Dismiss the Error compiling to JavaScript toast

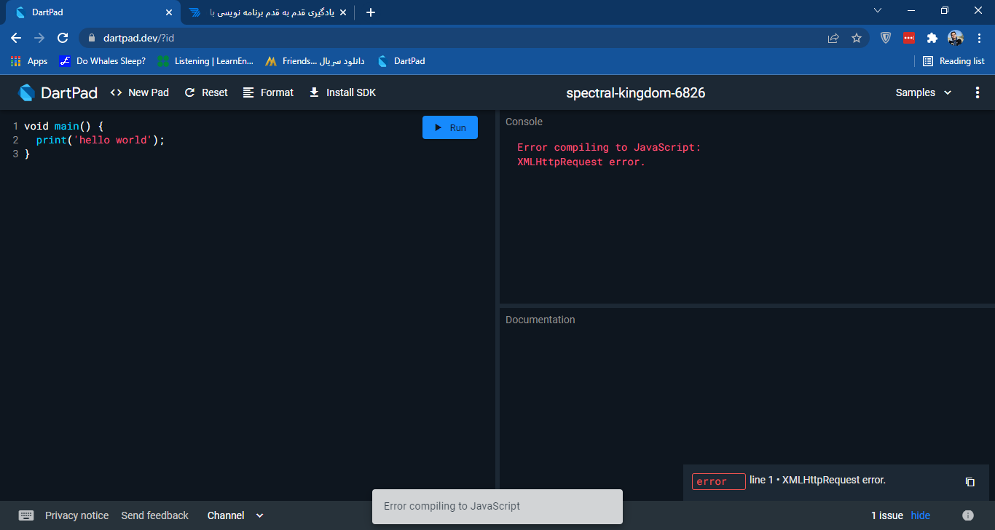pyautogui.click(x=497, y=506)
